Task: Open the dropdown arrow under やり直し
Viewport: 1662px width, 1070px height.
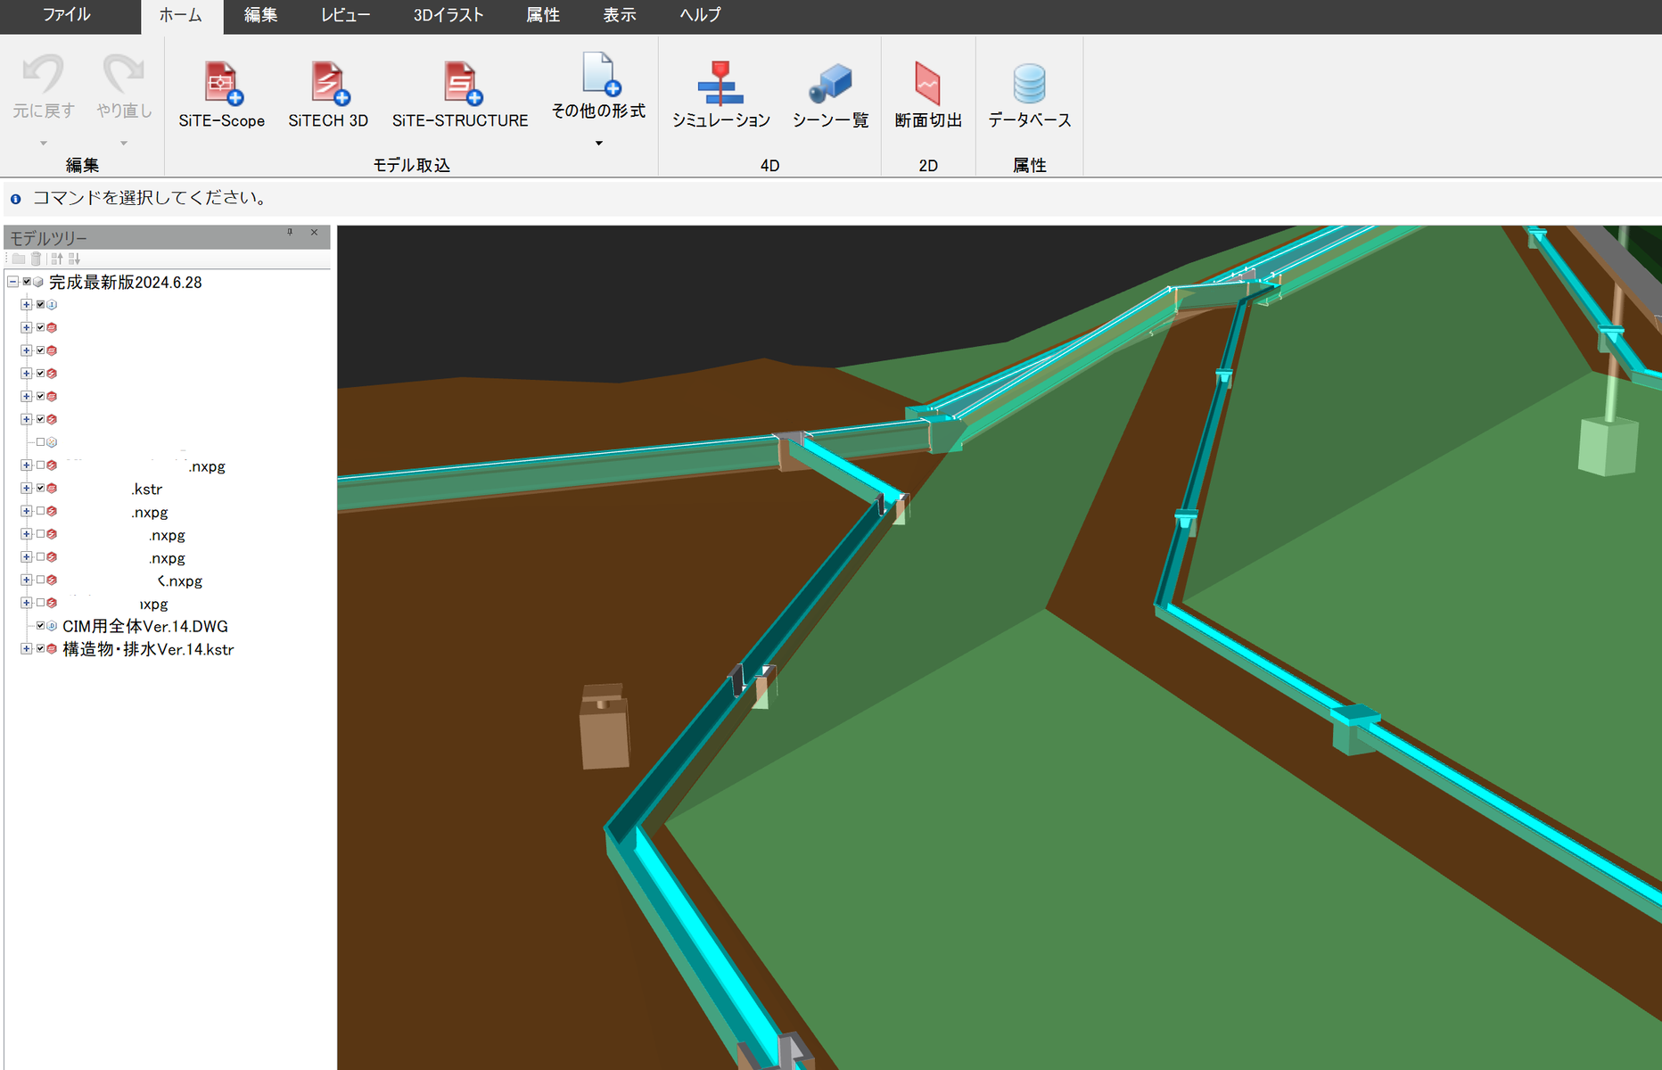Action: coord(124,143)
